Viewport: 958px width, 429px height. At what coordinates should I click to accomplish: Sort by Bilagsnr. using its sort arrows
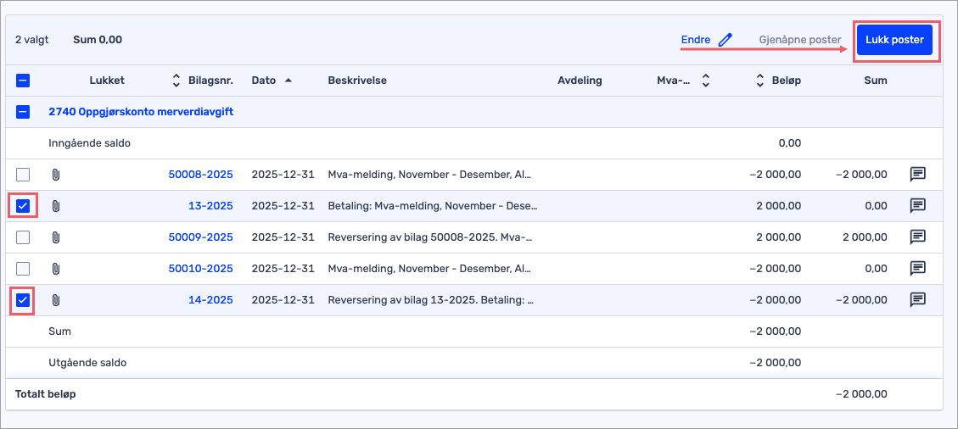tap(176, 81)
